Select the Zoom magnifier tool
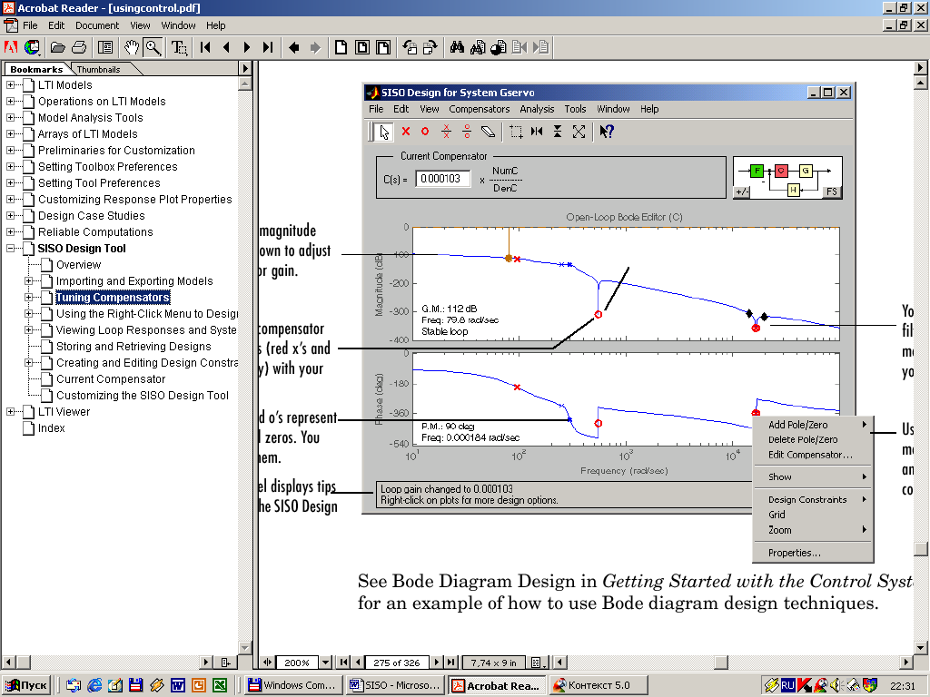This screenshot has height=697, width=930. coord(153,47)
